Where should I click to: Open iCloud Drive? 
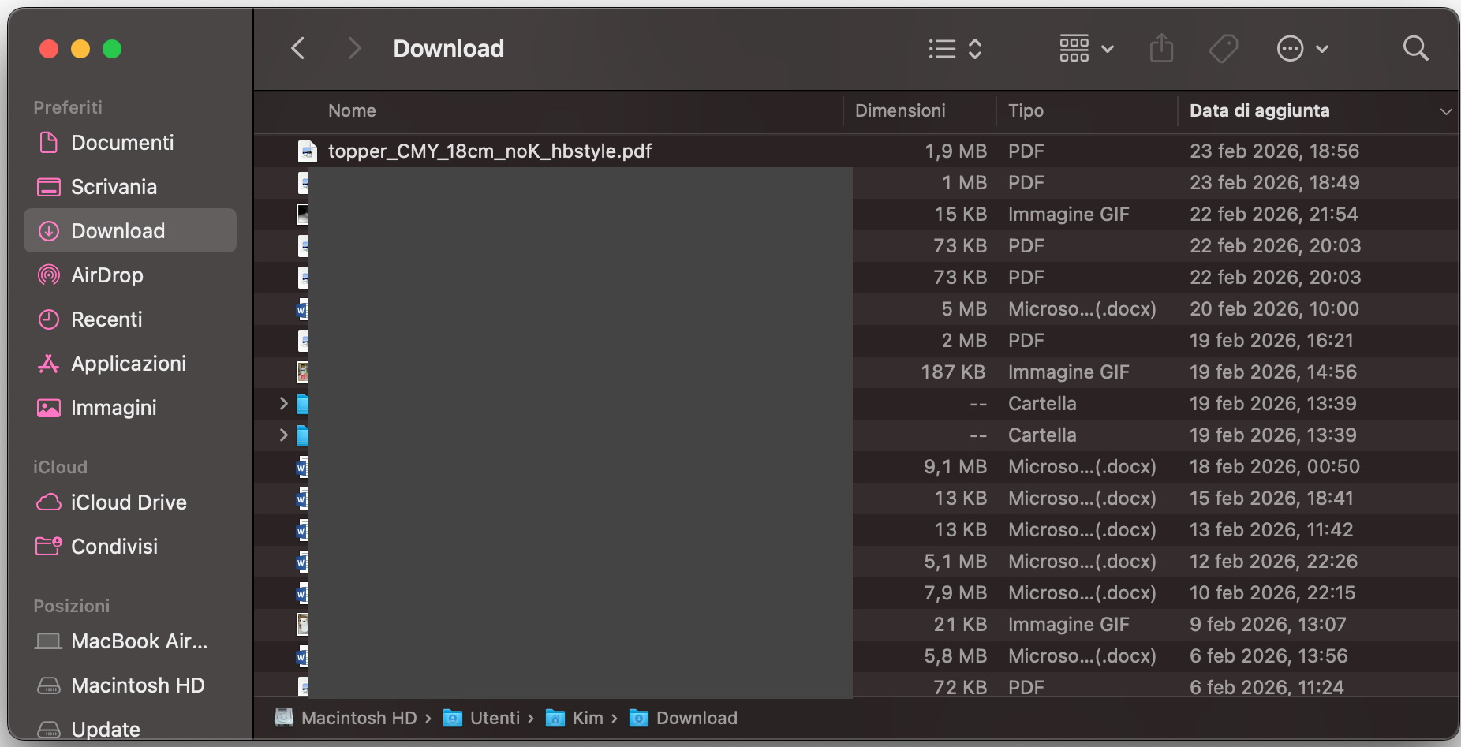pos(129,502)
